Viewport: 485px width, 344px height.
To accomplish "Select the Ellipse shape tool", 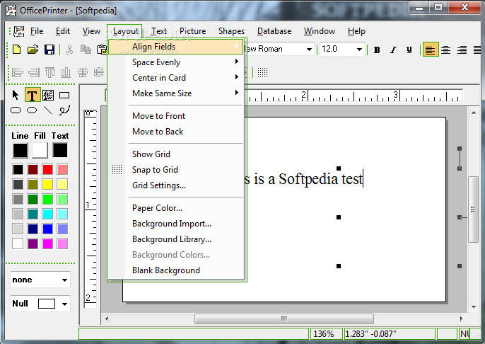I will click(x=32, y=110).
